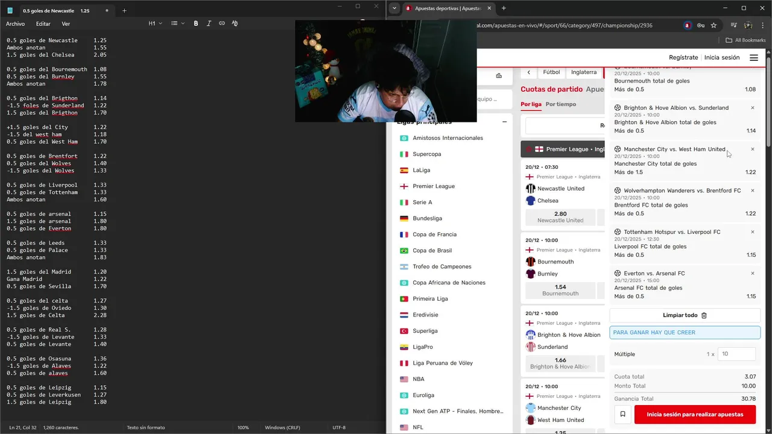Select the 1.54 Bournemouth odds
Screen dimensions: 772x434
560,290
